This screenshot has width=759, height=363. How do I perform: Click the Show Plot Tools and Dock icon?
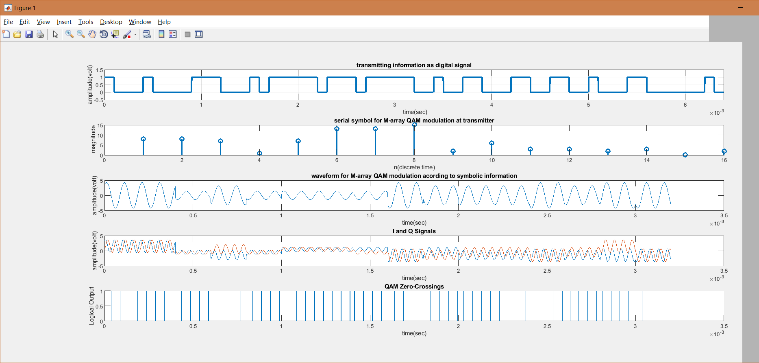pyautogui.click(x=199, y=35)
